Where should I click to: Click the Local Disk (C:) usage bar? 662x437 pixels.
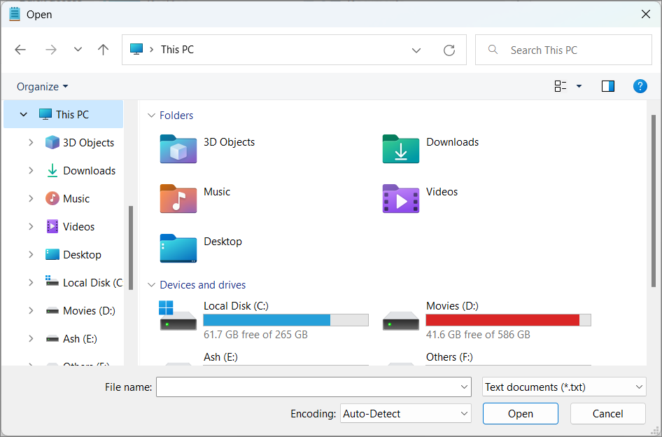[286, 320]
